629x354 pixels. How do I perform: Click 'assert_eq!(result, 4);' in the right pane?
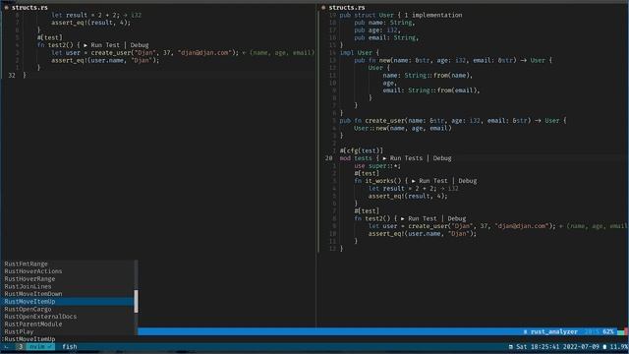408,197
